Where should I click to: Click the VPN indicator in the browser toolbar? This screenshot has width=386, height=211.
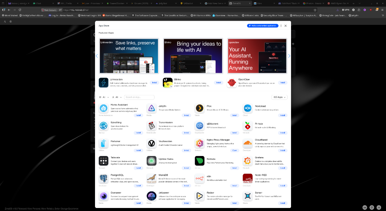tap(346, 10)
